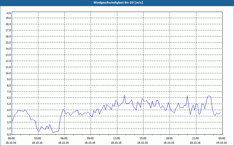Click the 19.10.16 date label
The height and width of the screenshot is (146, 234).
[x=221, y=142]
